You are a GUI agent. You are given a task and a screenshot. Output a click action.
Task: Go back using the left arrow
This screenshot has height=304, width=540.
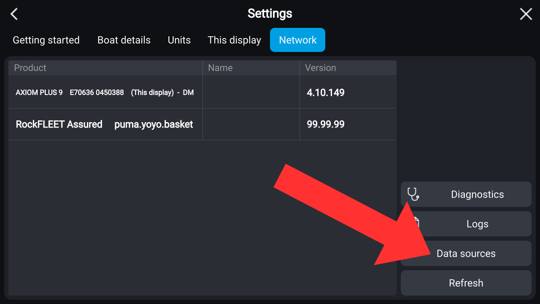14,14
